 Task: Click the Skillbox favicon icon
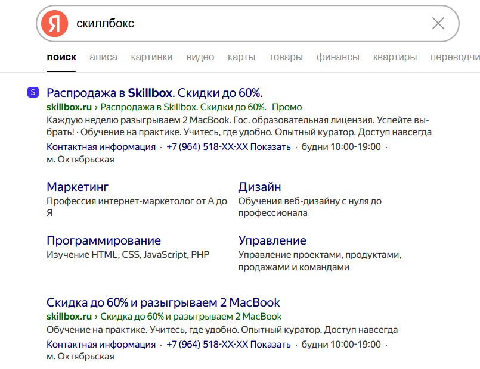[x=33, y=92]
